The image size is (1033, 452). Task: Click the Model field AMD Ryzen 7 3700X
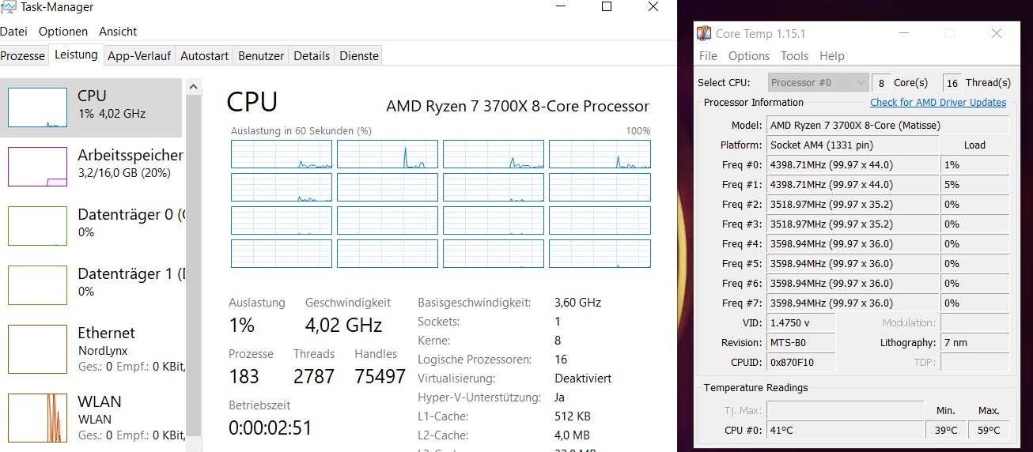pos(888,125)
